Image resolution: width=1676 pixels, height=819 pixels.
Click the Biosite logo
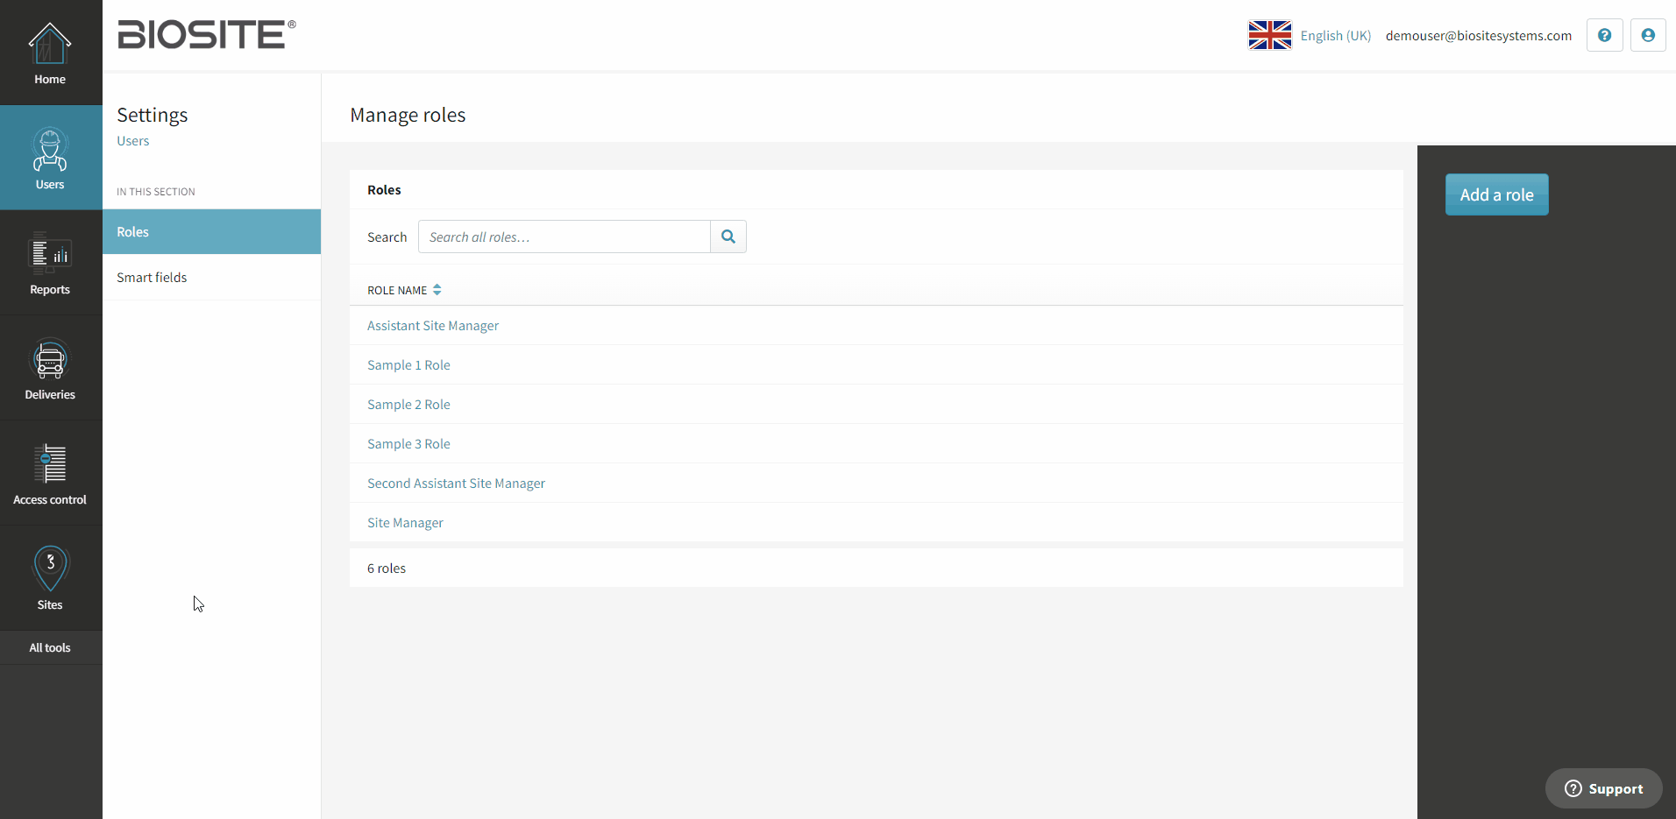click(207, 35)
